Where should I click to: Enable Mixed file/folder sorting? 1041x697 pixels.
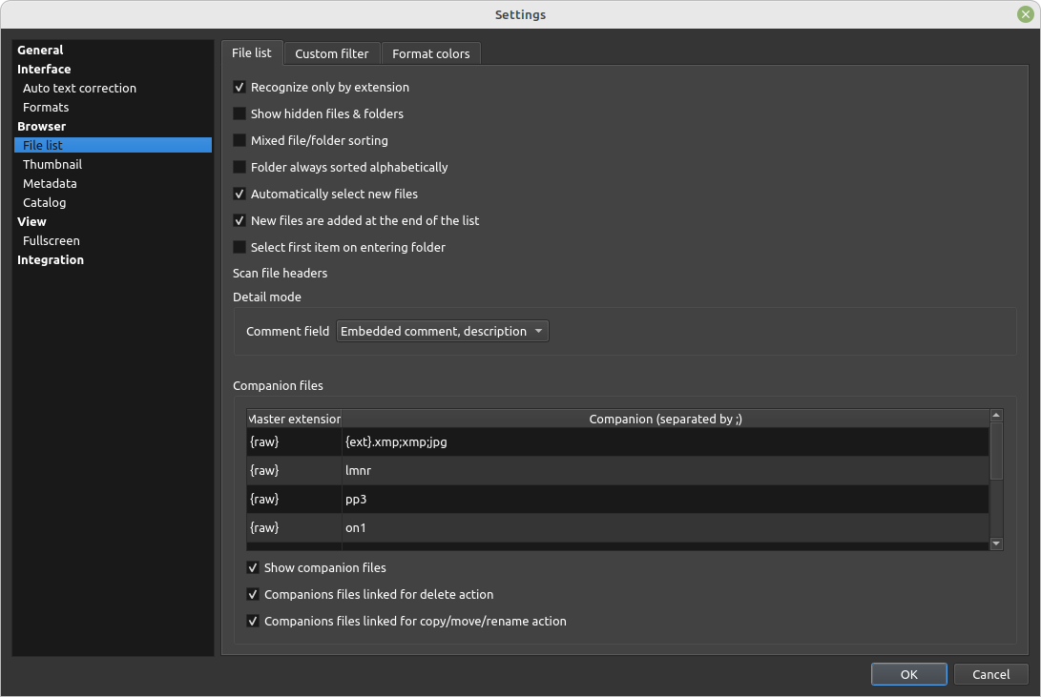click(239, 141)
